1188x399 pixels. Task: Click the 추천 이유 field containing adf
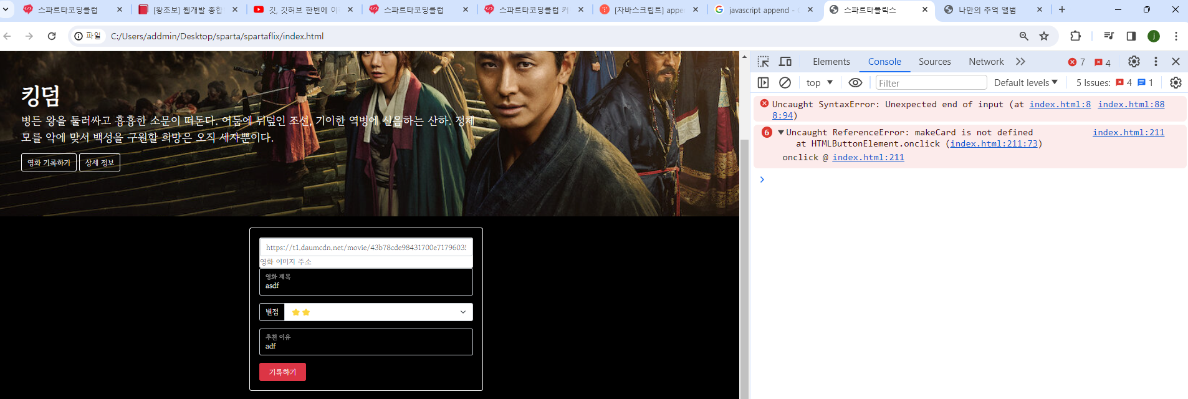coord(366,342)
